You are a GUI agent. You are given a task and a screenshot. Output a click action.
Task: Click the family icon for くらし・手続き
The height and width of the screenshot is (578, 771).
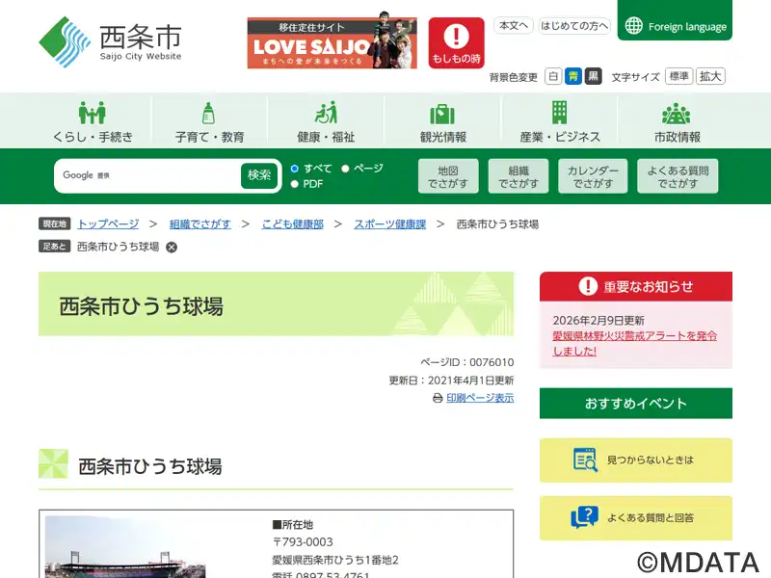point(93,113)
